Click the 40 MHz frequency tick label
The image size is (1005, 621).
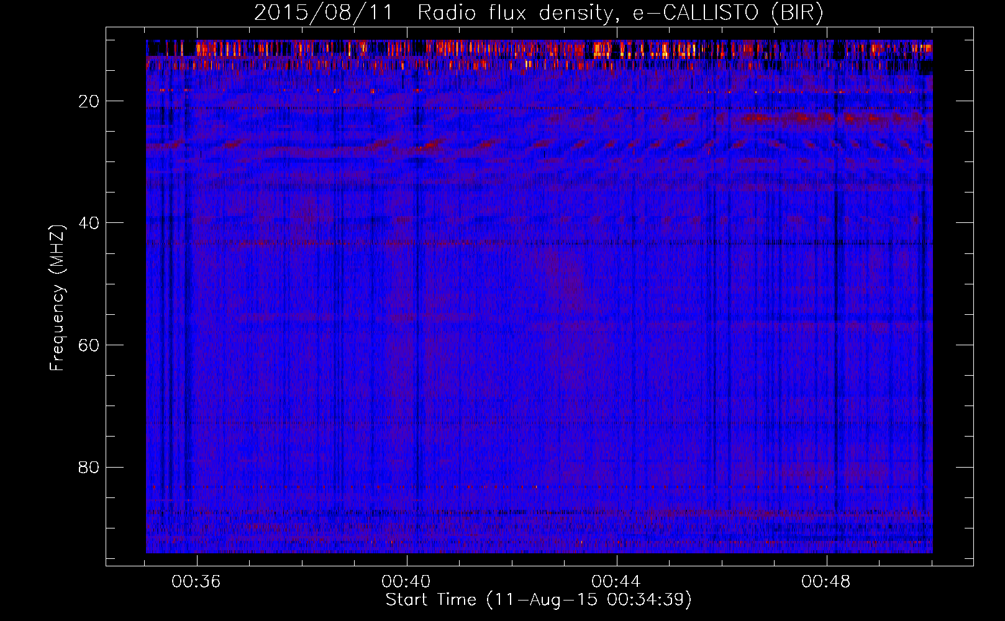click(x=89, y=223)
